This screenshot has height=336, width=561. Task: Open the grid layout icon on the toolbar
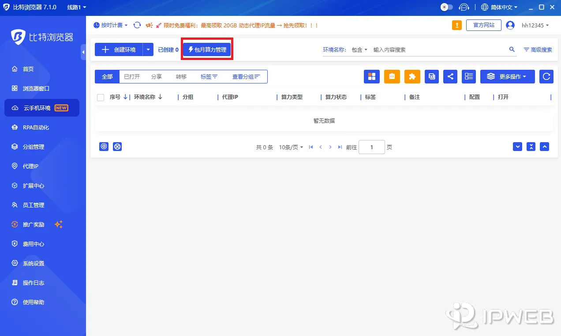(372, 76)
